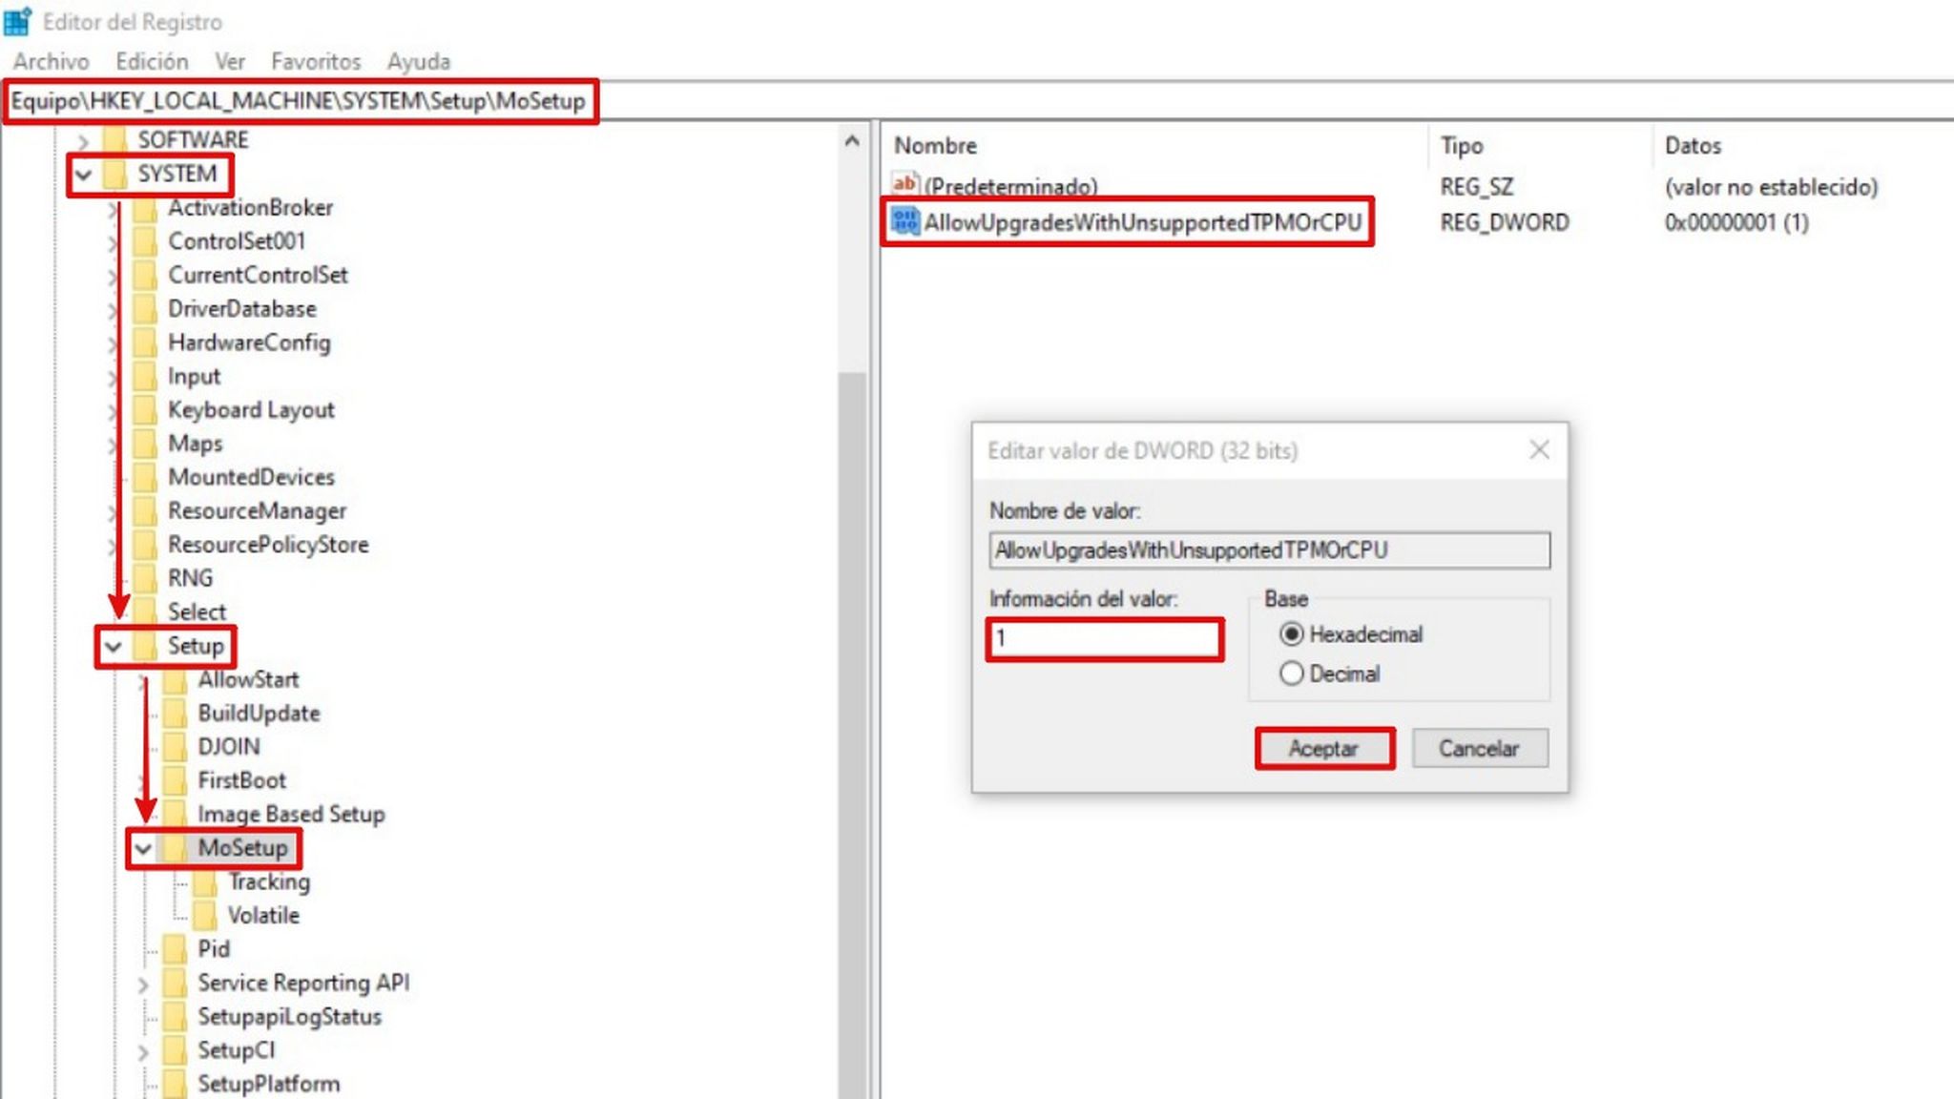Click the folder icon of the SYSTEM key
Image resolution: width=1954 pixels, height=1099 pixels.
click(116, 175)
